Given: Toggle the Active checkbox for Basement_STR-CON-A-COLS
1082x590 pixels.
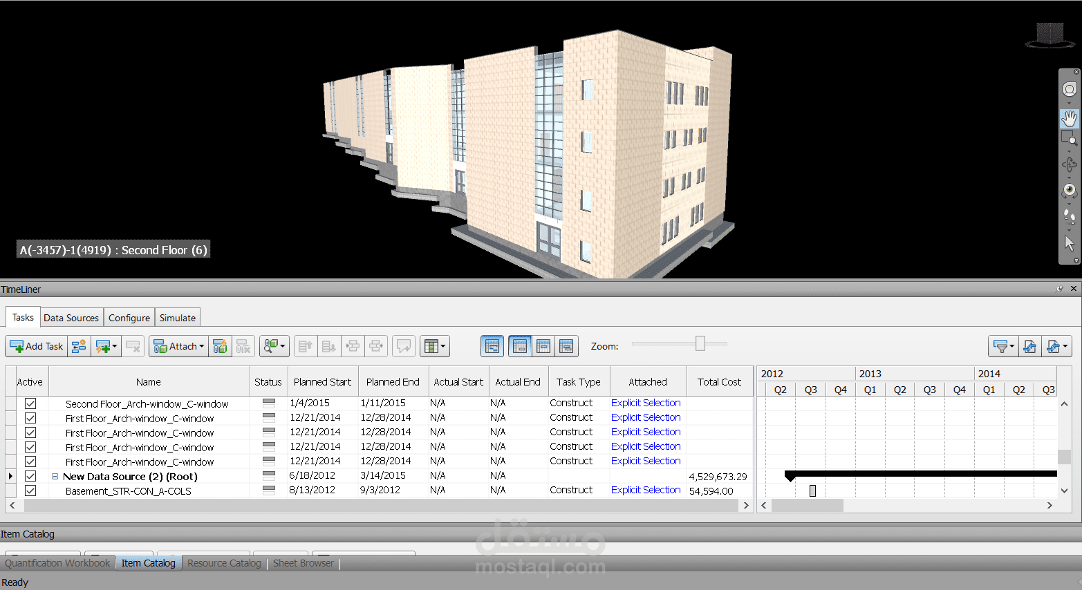Looking at the screenshot, I should tap(30, 491).
